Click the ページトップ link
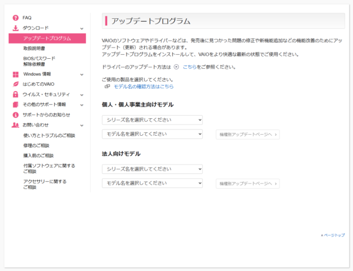The image size is (353, 271). tap(333, 235)
